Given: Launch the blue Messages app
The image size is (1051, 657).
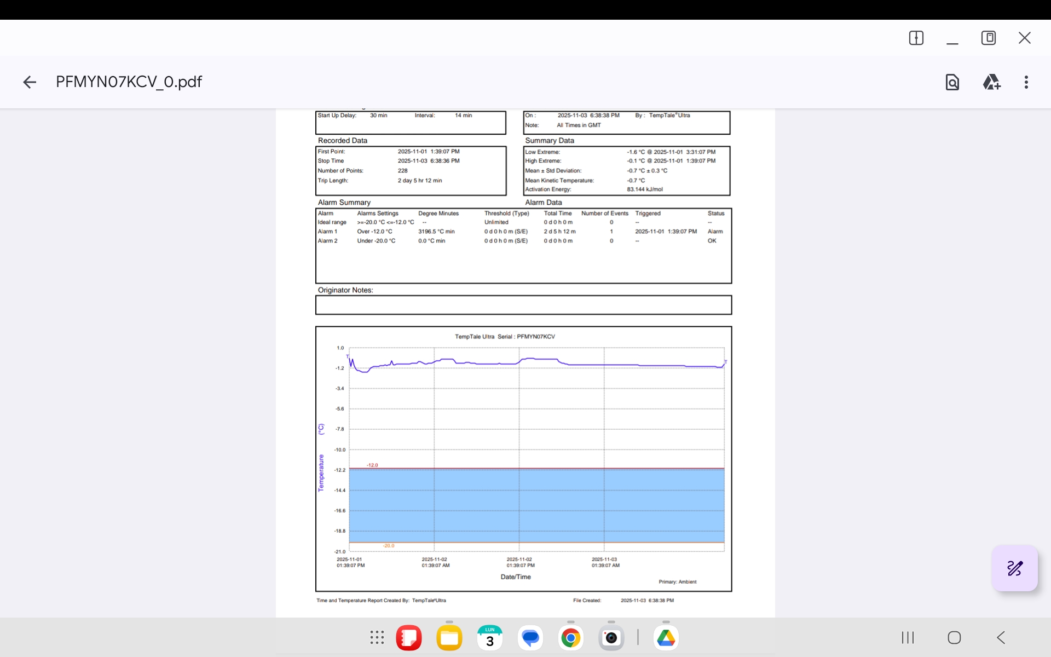Looking at the screenshot, I should (530, 638).
